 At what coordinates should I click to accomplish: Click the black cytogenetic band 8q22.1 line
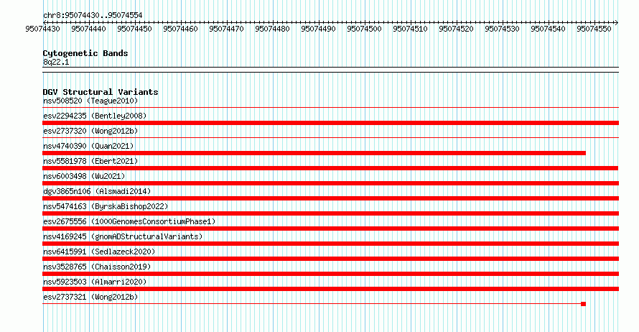pos(330,70)
